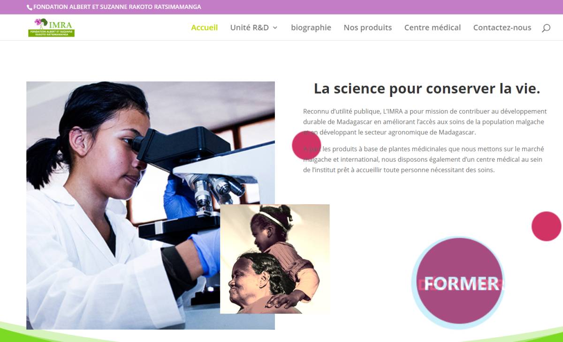Screen dimensions: 563x342
Task: Click the scientist with microscope photo
Action: pos(151,205)
